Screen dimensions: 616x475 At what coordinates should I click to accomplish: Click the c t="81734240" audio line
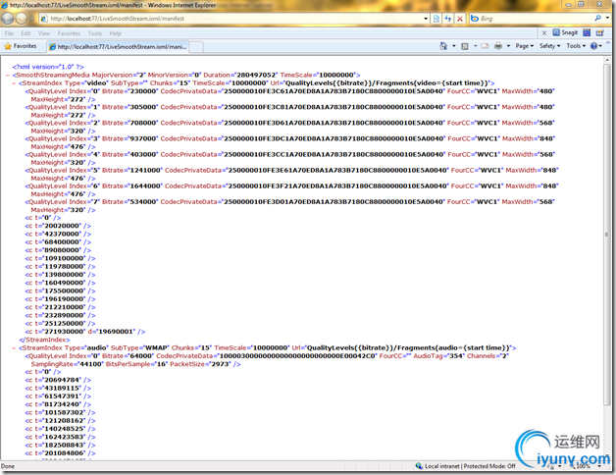58,404
